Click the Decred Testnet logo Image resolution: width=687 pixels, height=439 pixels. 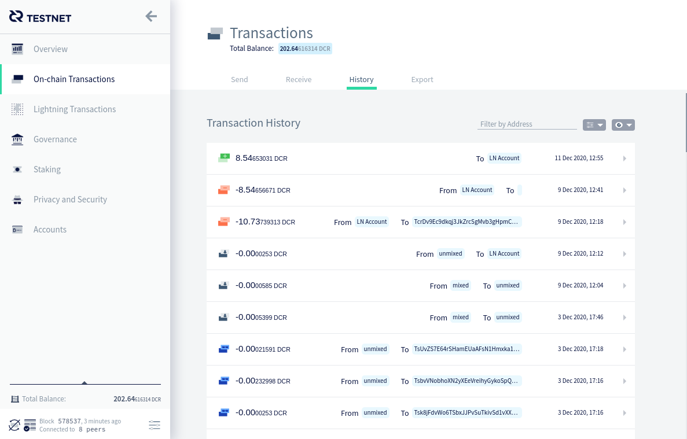[x=40, y=17]
